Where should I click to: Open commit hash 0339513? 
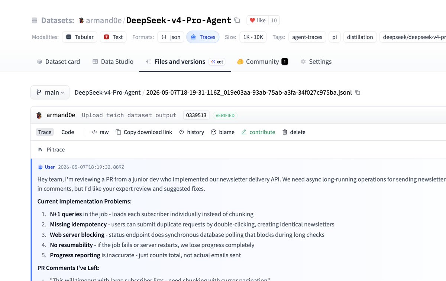196,115
